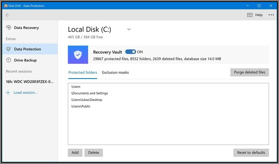Click the Delete button
Image resolution: width=279 pixels, height=164 pixels.
[x=94, y=153]
